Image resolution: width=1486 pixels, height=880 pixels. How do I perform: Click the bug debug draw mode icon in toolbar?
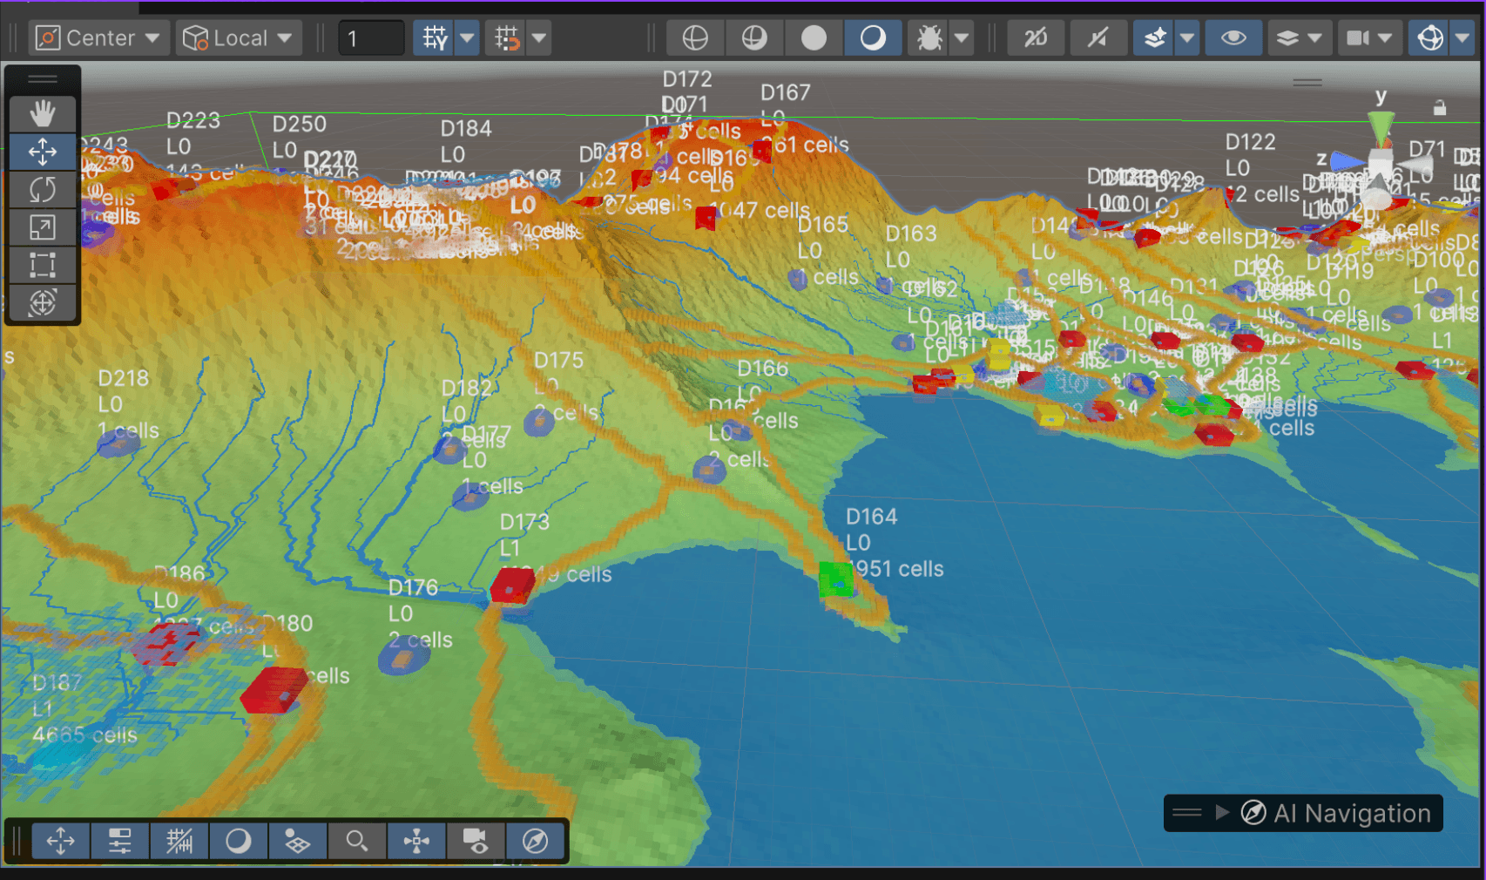tap(931, 37)
